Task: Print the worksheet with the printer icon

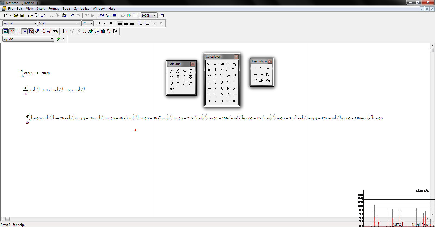Action: click(30, 15)
